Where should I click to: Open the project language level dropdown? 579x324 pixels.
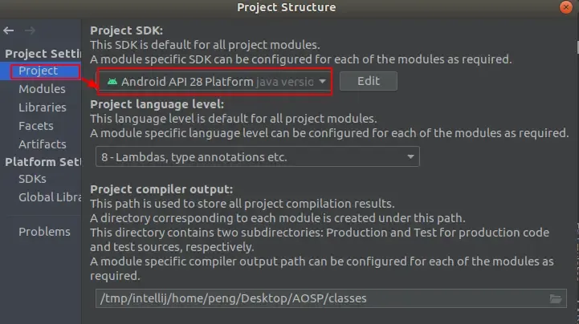(x=410, y=157)
